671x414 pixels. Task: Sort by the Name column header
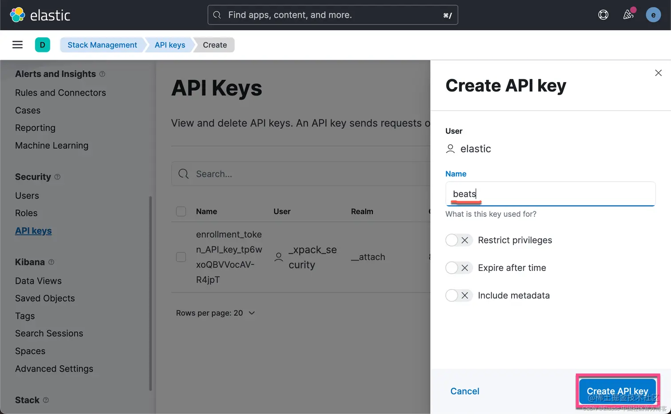(206, 211)
